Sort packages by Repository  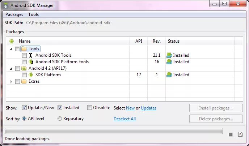[60, 119]
